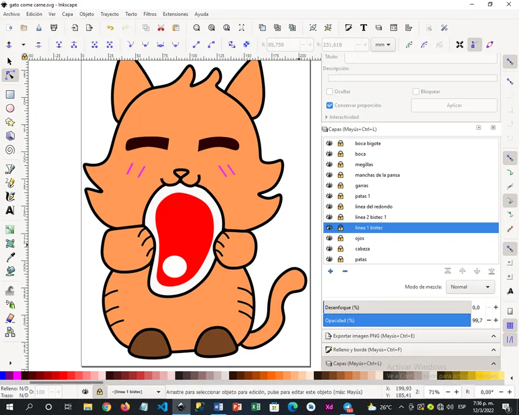This screenshot has height=415, width=519.
Task: Raise layer to top icon
Action: [x=448, y=272]
